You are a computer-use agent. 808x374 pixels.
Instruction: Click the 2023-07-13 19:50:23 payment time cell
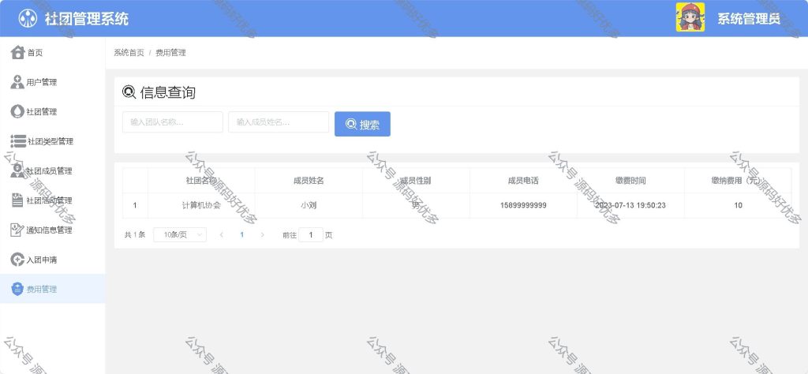click(x=630, y=205)
